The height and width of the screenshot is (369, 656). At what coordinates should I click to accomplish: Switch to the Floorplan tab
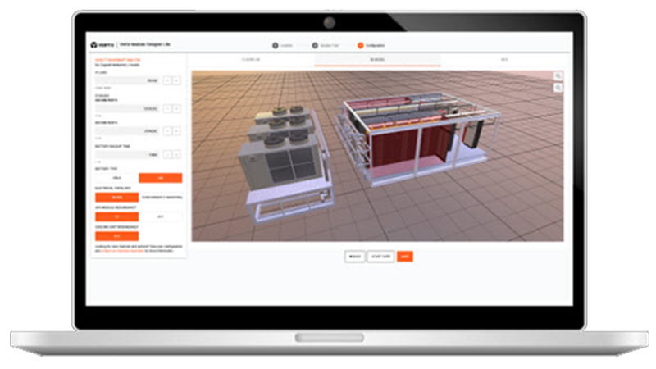pos(251,61)
